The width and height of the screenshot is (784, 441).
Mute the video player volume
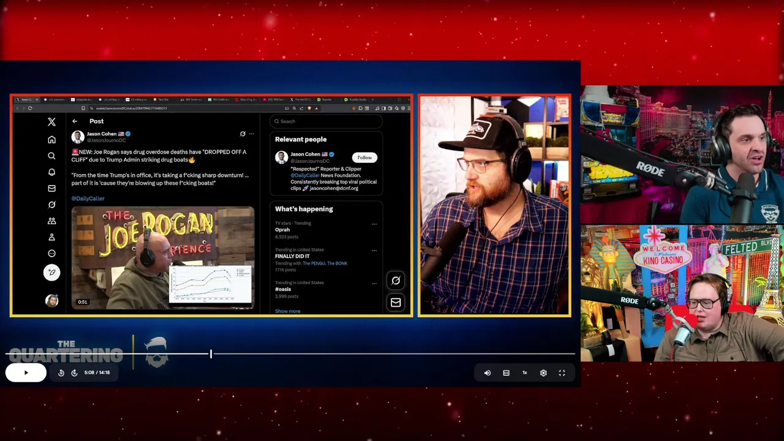coord(488,372)
